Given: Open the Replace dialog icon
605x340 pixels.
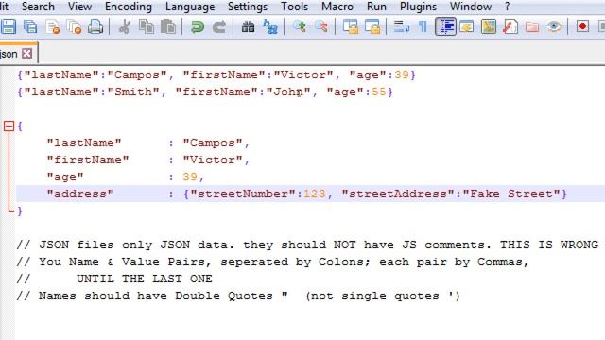Looking at the screenshot, I should 270,26.
